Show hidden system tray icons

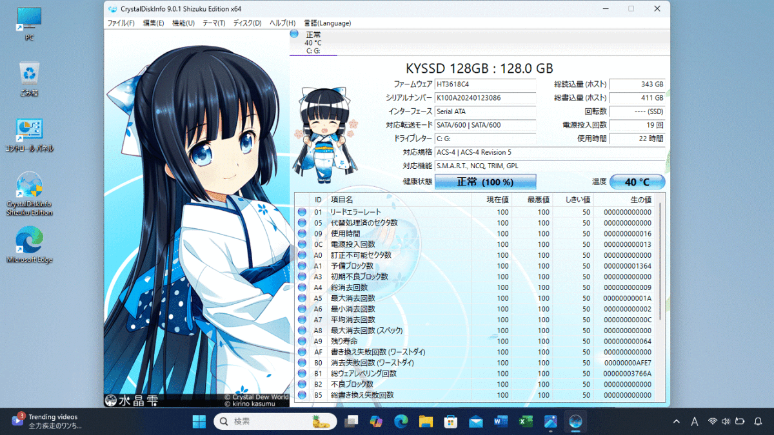point(677,421)
